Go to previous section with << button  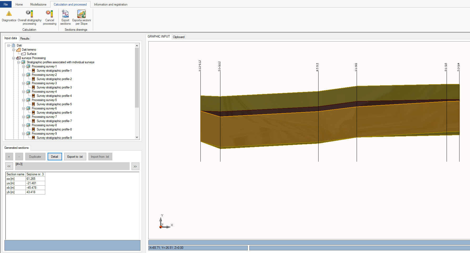(x=9, y=166)
